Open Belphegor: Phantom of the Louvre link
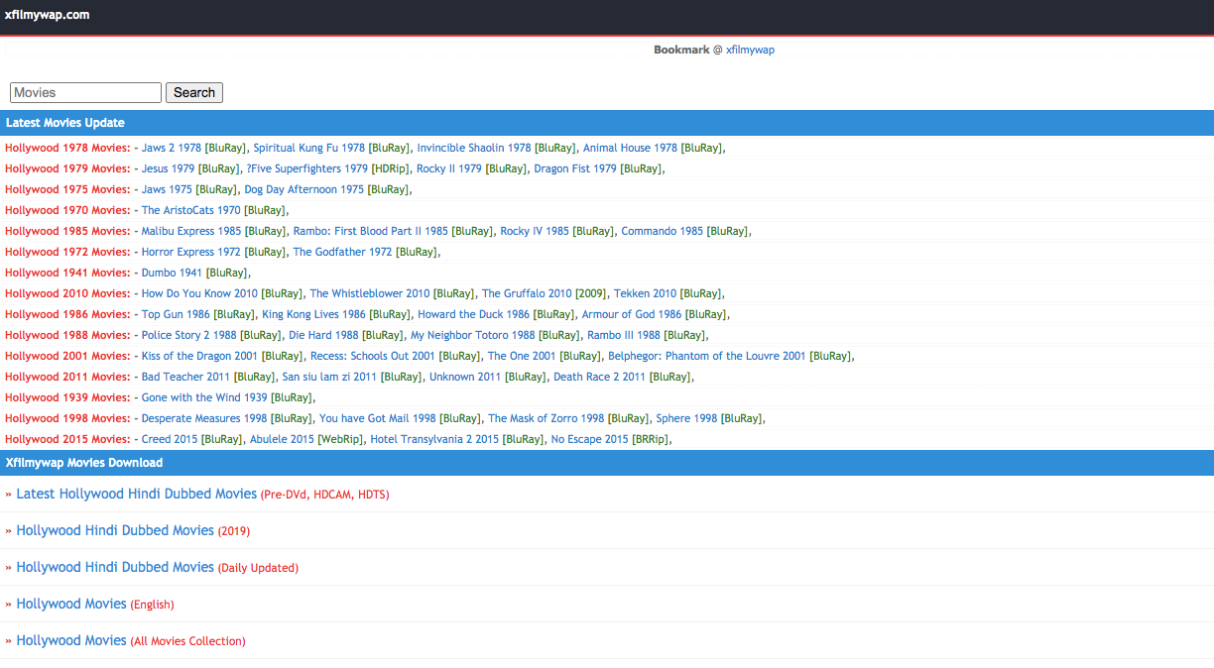Viewport: 1214px width, 668px height. (707, 356)
